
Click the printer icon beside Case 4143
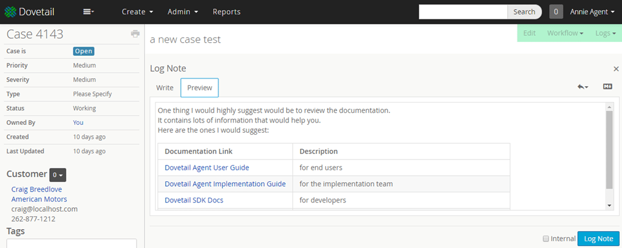click(135, 34)
